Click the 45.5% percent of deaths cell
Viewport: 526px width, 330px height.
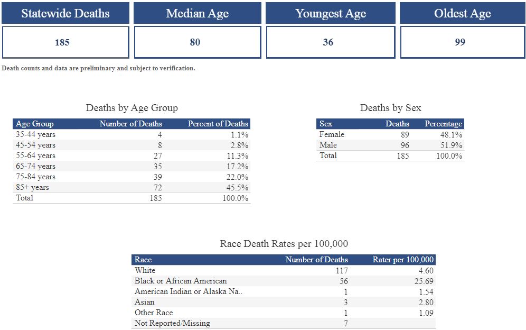coord(237,187)
